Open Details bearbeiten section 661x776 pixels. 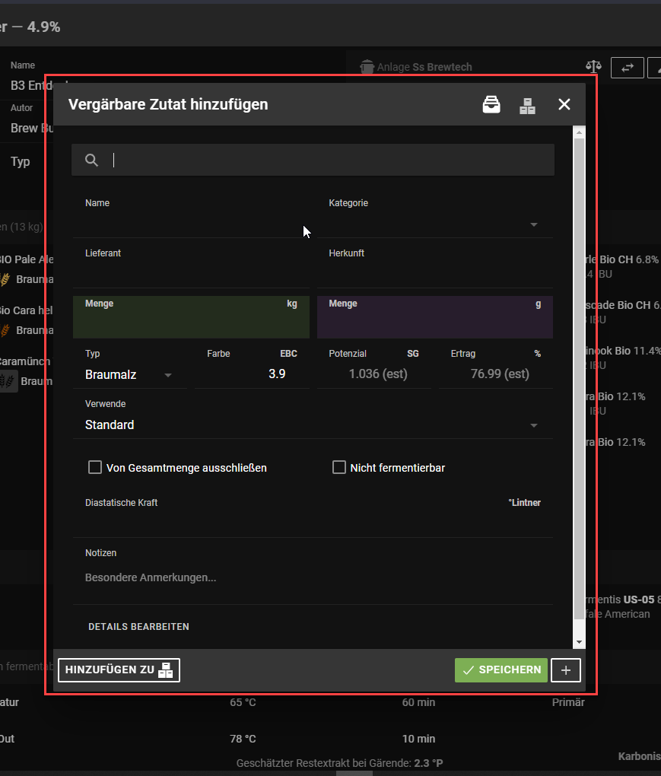pos(138,627)
